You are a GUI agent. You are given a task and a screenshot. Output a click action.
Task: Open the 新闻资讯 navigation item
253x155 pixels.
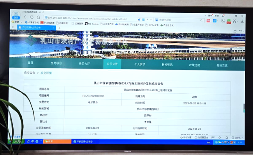point(167,65)
